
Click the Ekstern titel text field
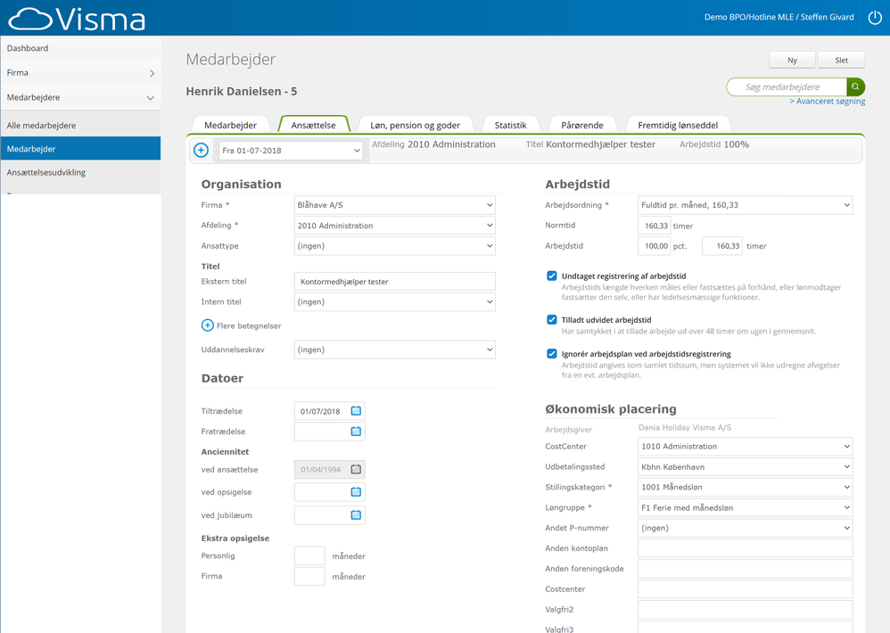coord(394,282)
